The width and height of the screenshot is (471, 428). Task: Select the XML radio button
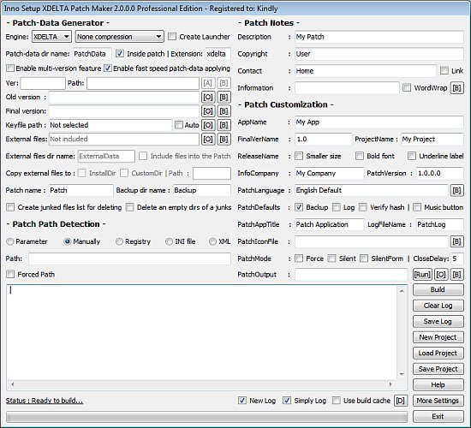[212, 241]
